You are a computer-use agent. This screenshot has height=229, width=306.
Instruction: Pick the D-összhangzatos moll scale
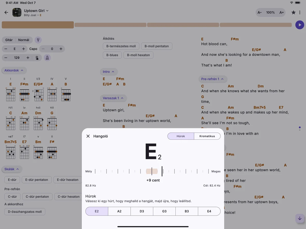tap(25, 212)
